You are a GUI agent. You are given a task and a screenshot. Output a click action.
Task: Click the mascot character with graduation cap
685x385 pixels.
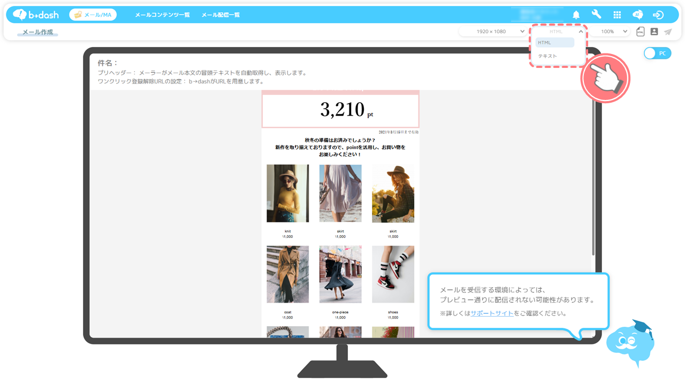631,343
